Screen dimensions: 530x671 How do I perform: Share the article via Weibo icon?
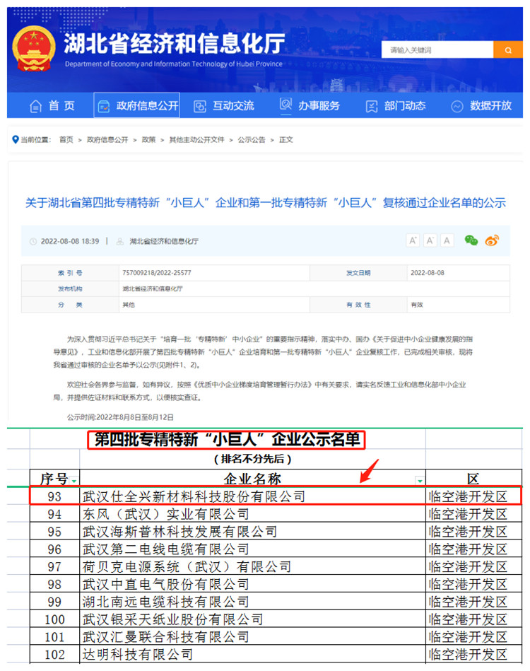coord(492,240)
